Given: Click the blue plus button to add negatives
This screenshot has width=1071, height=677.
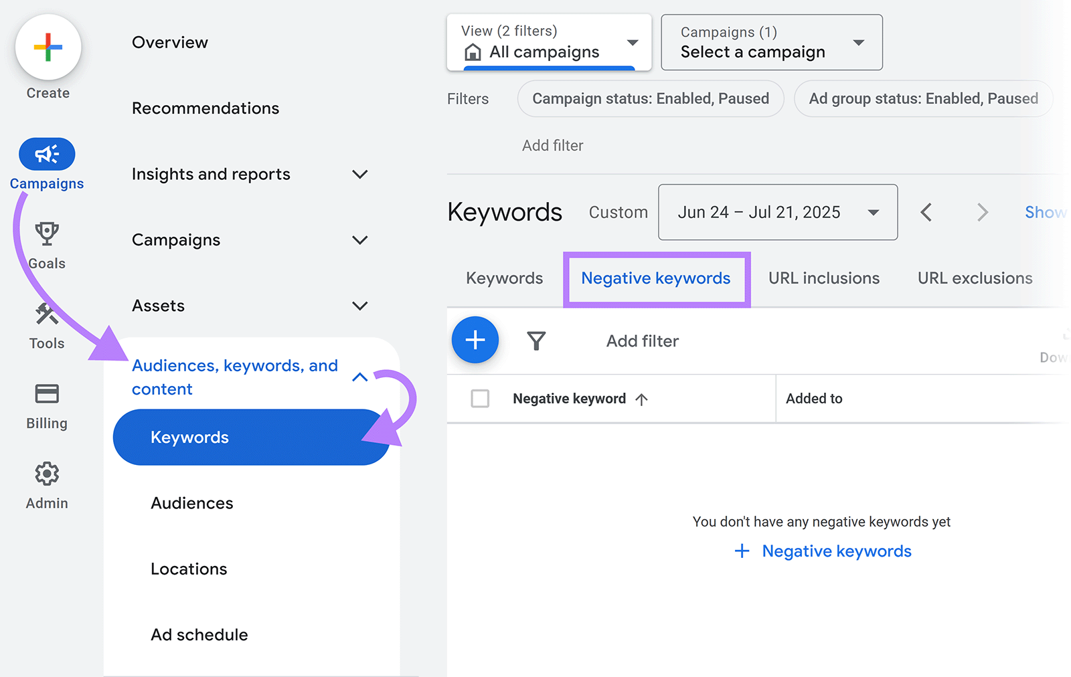Looking at the screenshot, I should click(x=475, y=340).
